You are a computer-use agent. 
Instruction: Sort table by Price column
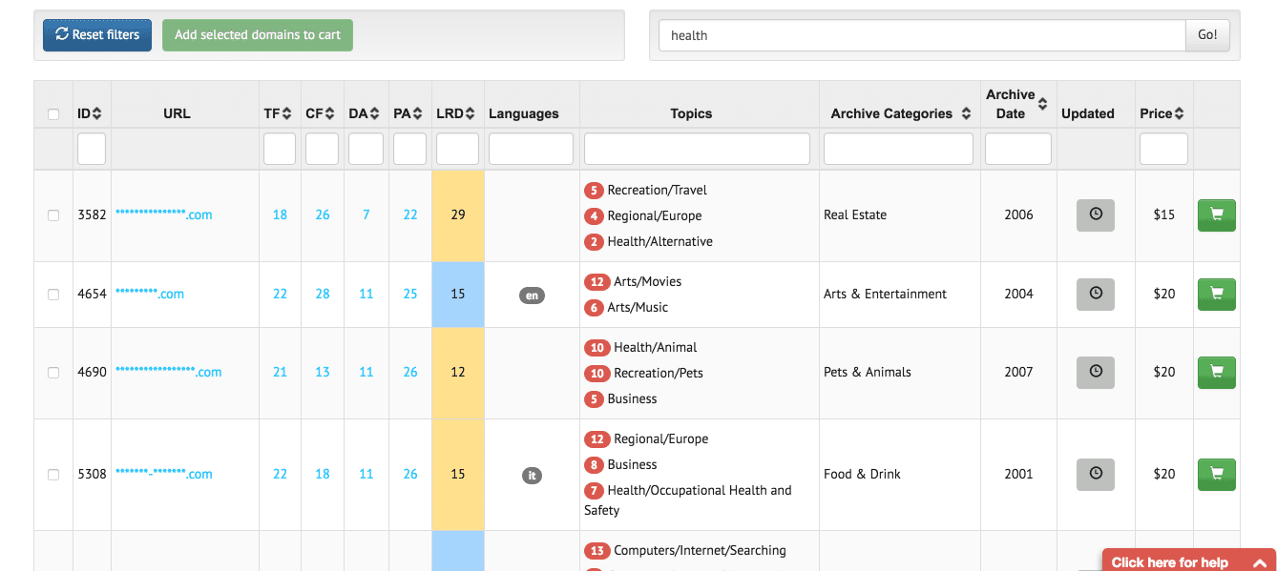1162,113
